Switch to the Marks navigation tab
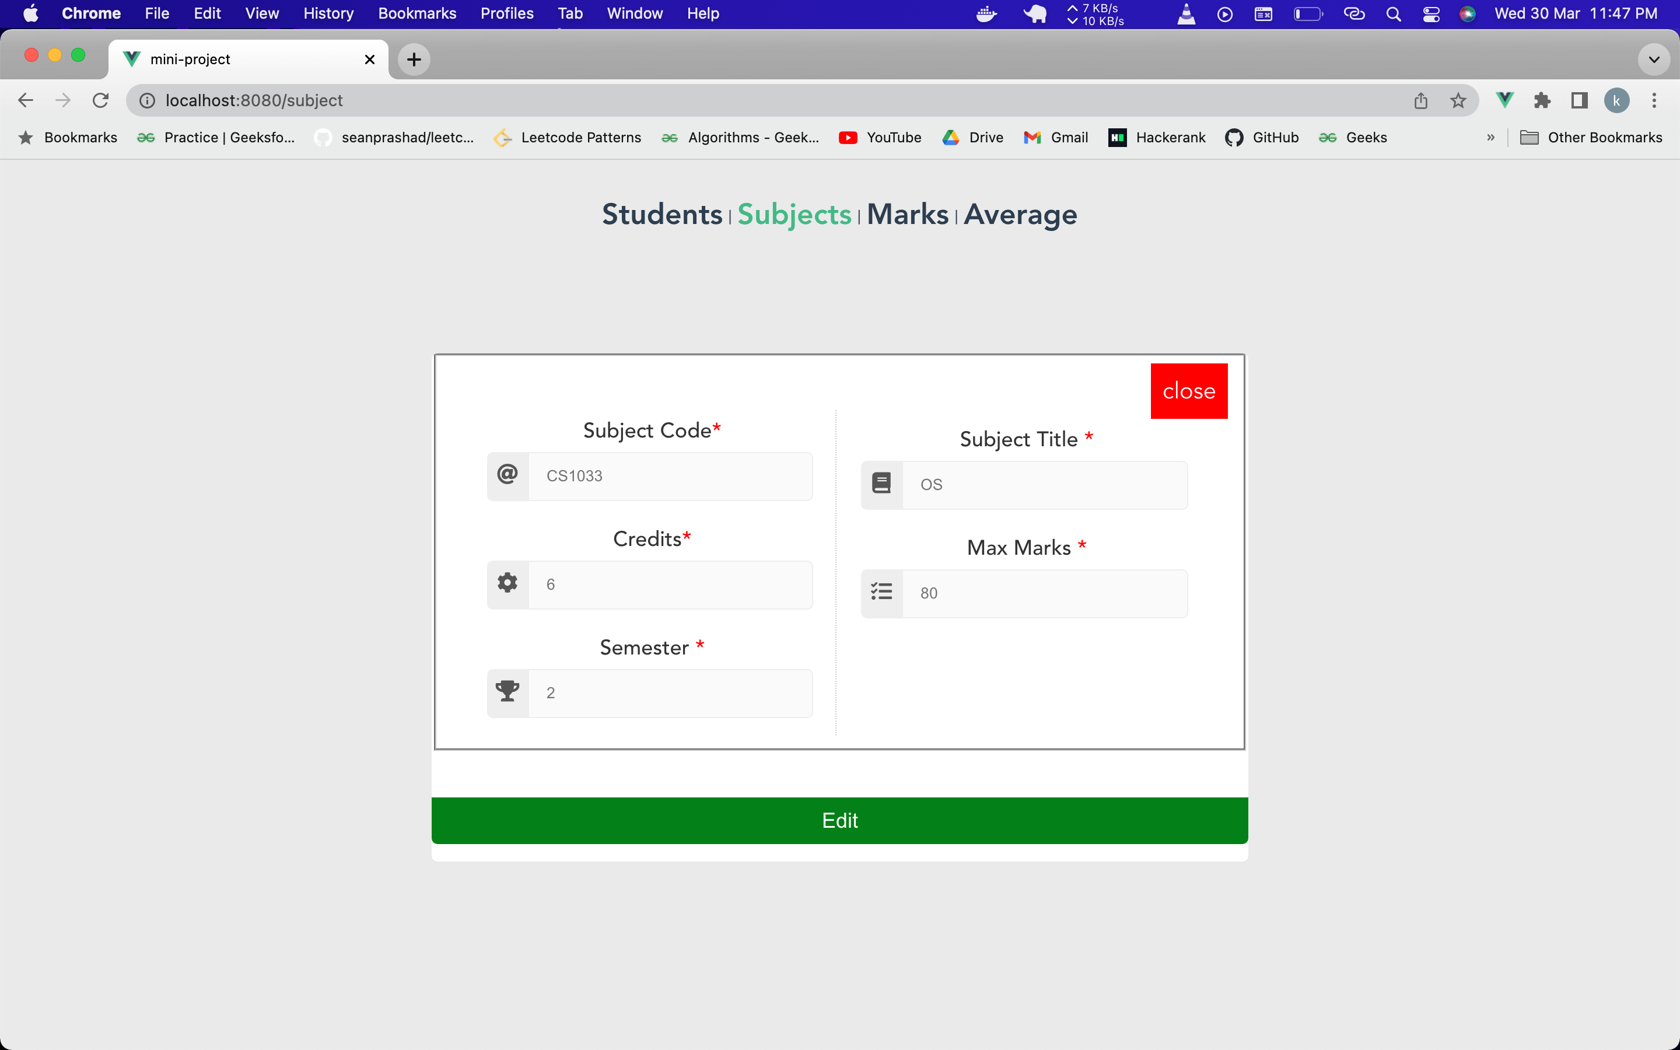The image size is (1680, 1050). point(907,215)
